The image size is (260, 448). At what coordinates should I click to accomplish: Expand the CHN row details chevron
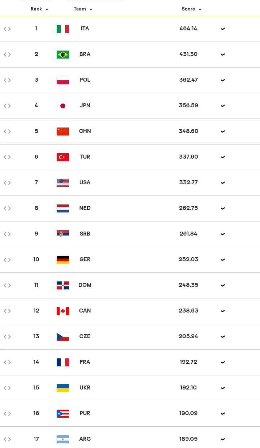223,132
